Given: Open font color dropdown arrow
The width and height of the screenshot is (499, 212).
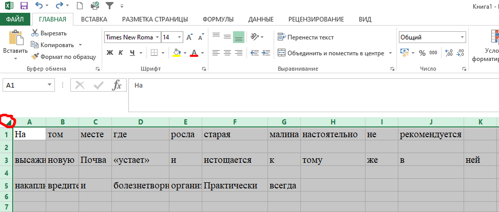Looking at the screenshot, I should pos(203,53).
